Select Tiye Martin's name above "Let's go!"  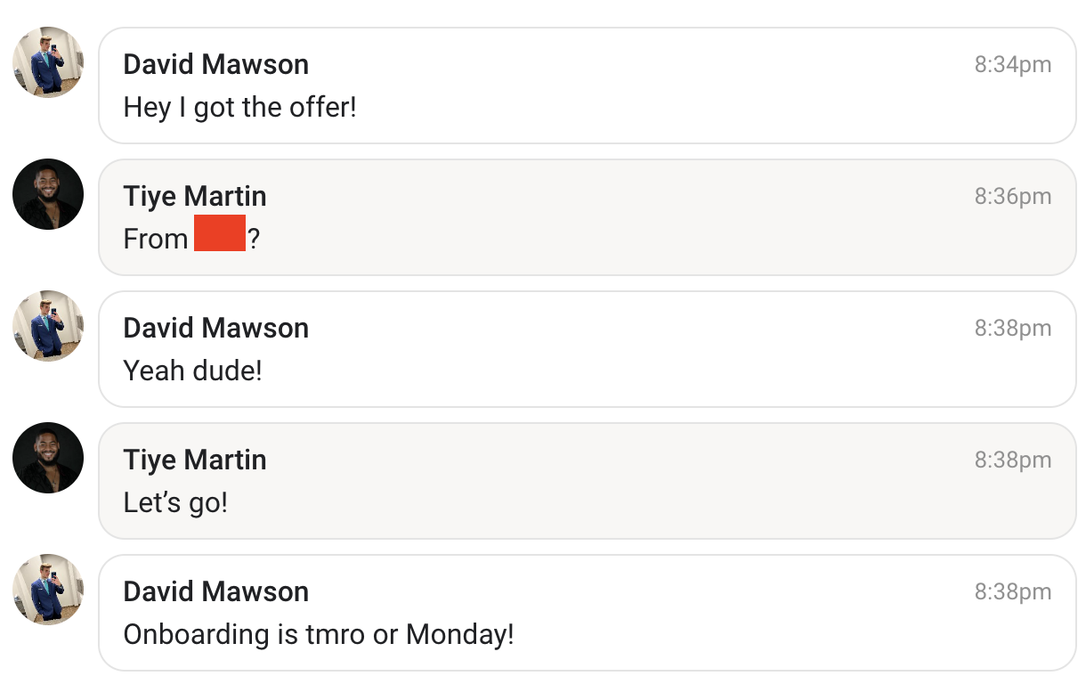[195, 460]
